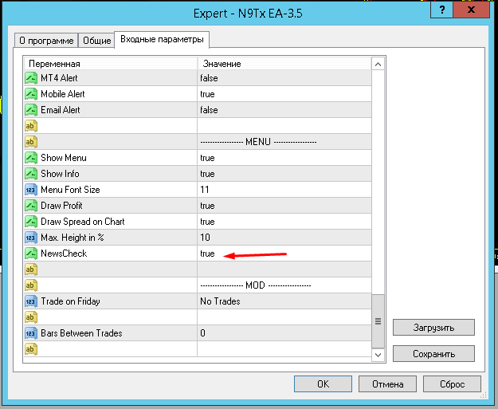Viewport: 498px width, 409px height.
Task: Click the Переменная column header
Action: [x=111, y=64]
